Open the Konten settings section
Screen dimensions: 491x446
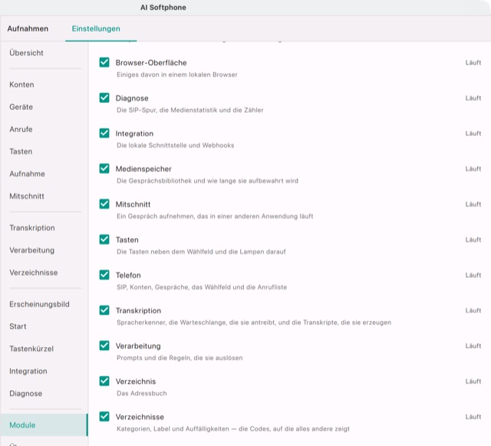[x=21, y=84]
